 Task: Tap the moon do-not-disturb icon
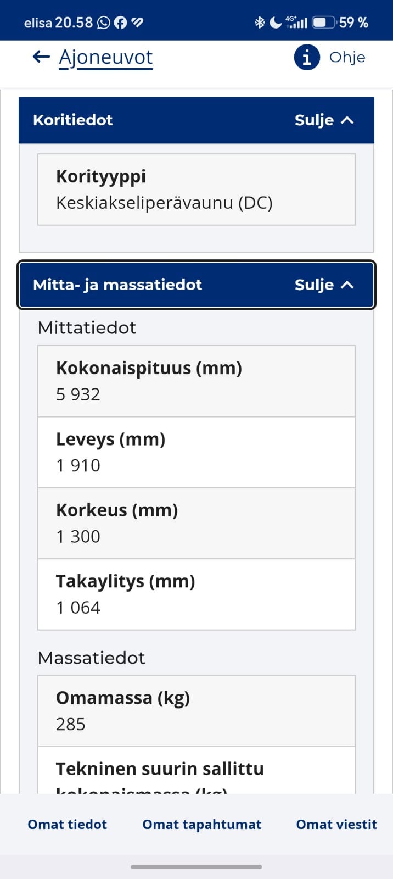[x=276, y=23]
